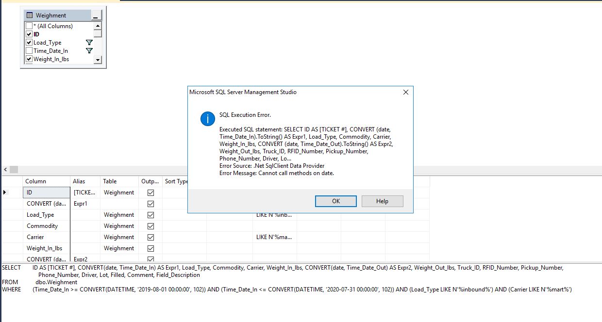Select Weight_In_lbs cell in criteria grid
The height and width of the screenshot is (322, 602).
click(47, 248)
